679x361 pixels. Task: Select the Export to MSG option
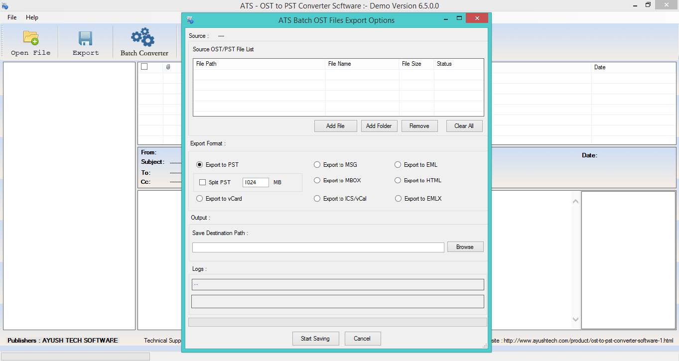317,165
